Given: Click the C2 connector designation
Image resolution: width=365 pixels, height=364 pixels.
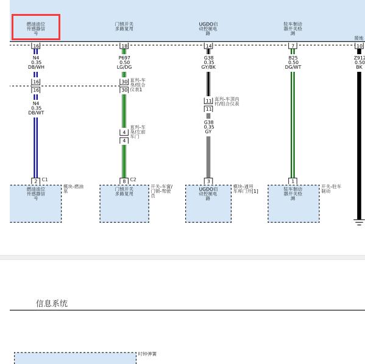Looking at the screenshot, I should tap(133, 180).
